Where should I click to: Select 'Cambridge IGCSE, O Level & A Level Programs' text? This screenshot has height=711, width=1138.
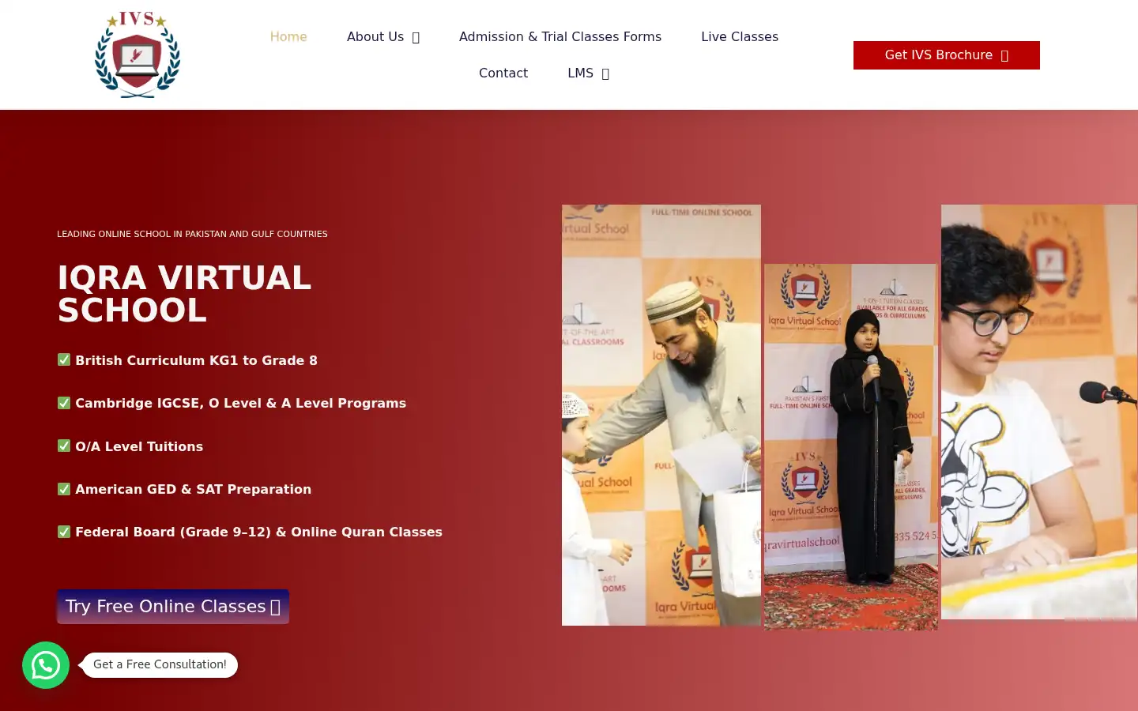(x=240, y=403)
